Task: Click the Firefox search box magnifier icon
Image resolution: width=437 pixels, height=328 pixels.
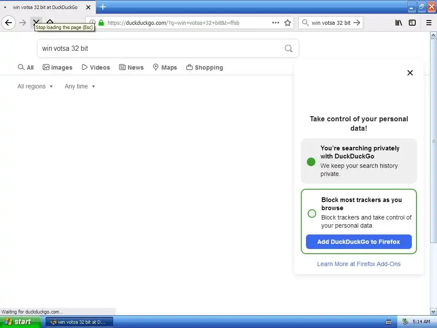Action: click(x=306, y=23)
